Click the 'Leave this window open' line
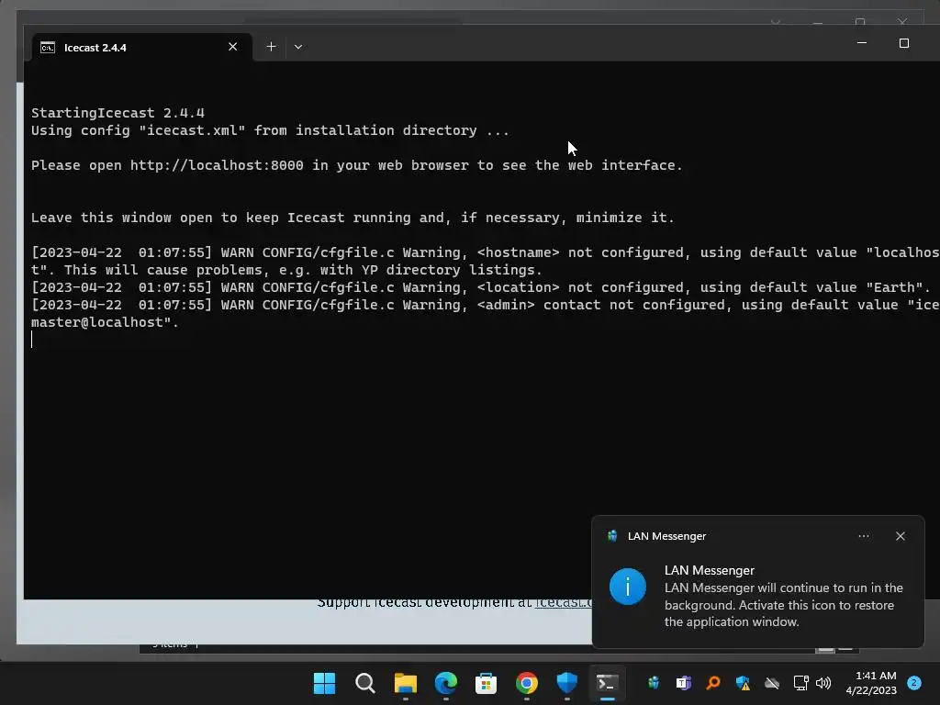Screen dimensions: 940x705 click(x=352, y=218)
